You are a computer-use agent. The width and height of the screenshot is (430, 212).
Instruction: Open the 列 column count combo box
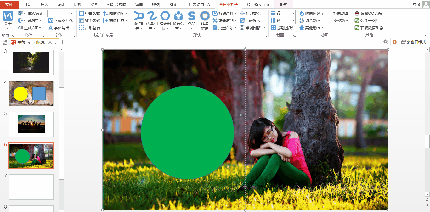pyautogui.click(x=290, y=20)
